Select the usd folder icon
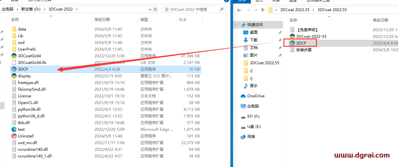 14,42
